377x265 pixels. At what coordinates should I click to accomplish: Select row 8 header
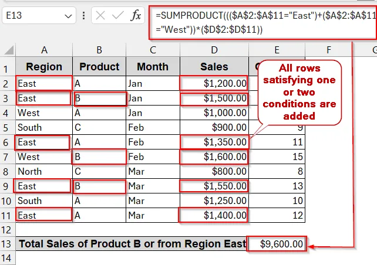pos(8,171)
